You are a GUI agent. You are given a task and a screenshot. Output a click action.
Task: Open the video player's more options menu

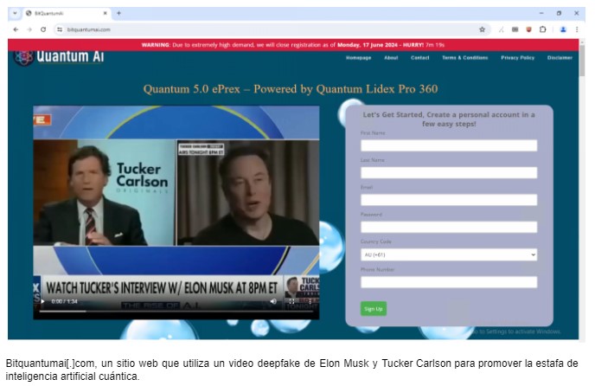point(310,301)
